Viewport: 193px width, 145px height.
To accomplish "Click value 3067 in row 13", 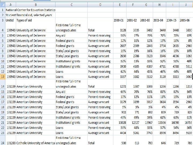I will tap(189, 77).
